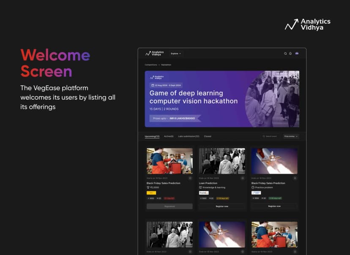350x255 pixels.
Task: Open the user avatar menu
Action: [297, 54]
